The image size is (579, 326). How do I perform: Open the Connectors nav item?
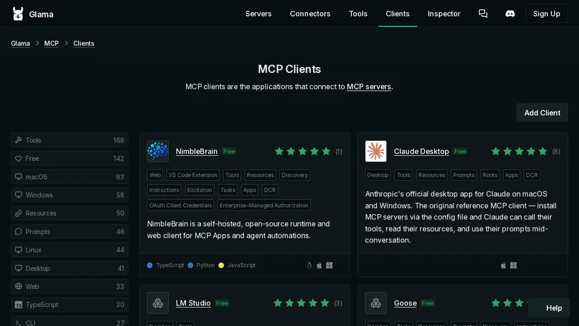coord(310,14)
